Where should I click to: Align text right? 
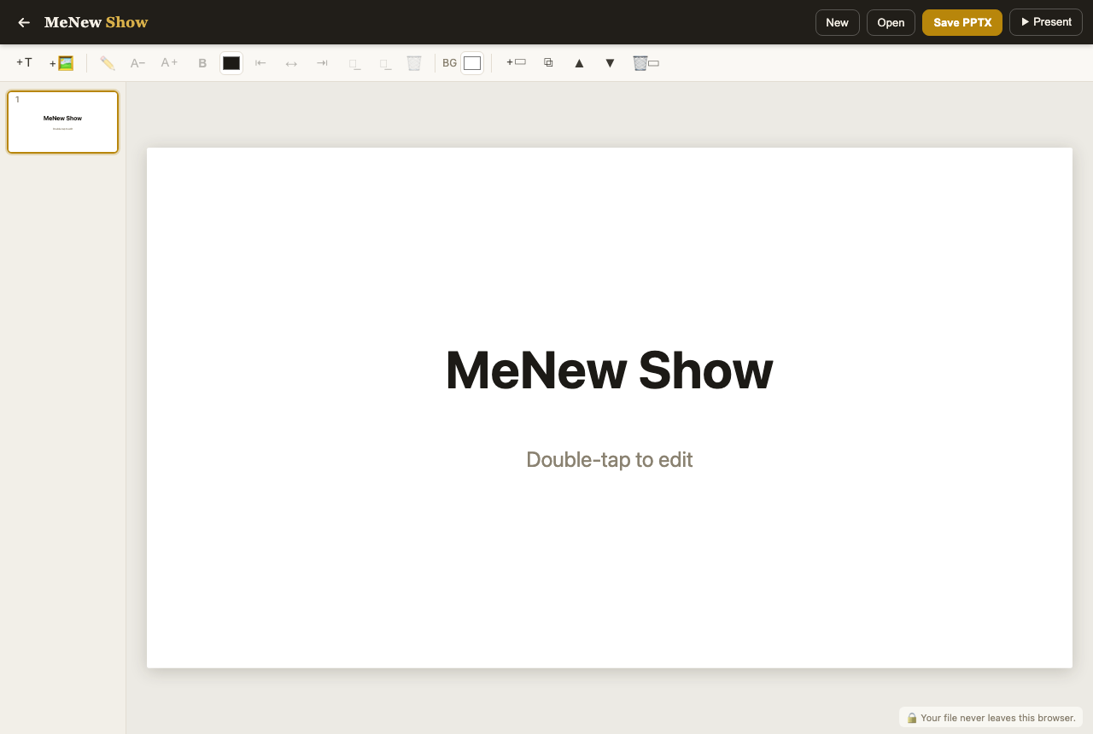322,63
